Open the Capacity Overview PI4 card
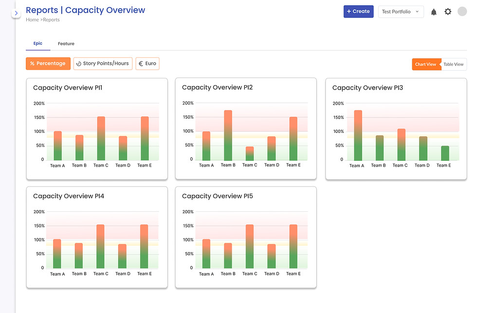Image resolution: width=477 pixels, height=313 pixels. click(97, 237)
